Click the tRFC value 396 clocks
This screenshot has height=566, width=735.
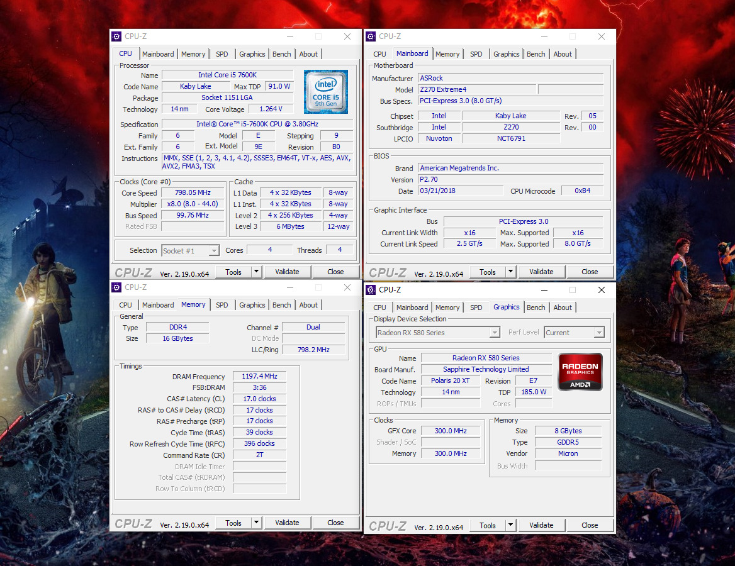pos(259,443)
